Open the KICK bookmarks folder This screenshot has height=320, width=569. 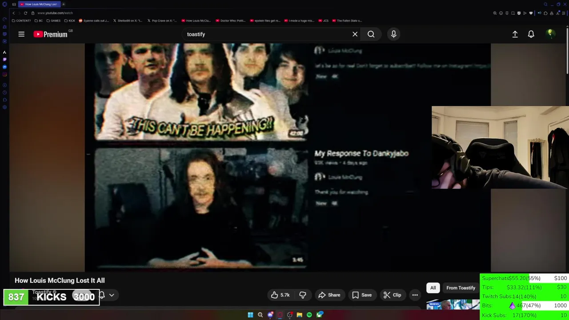point(70,20)
